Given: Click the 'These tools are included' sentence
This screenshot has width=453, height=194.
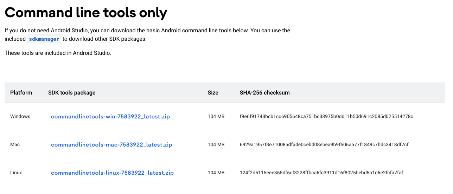Looking at the screenshot, I should click(x=58, y=53).
